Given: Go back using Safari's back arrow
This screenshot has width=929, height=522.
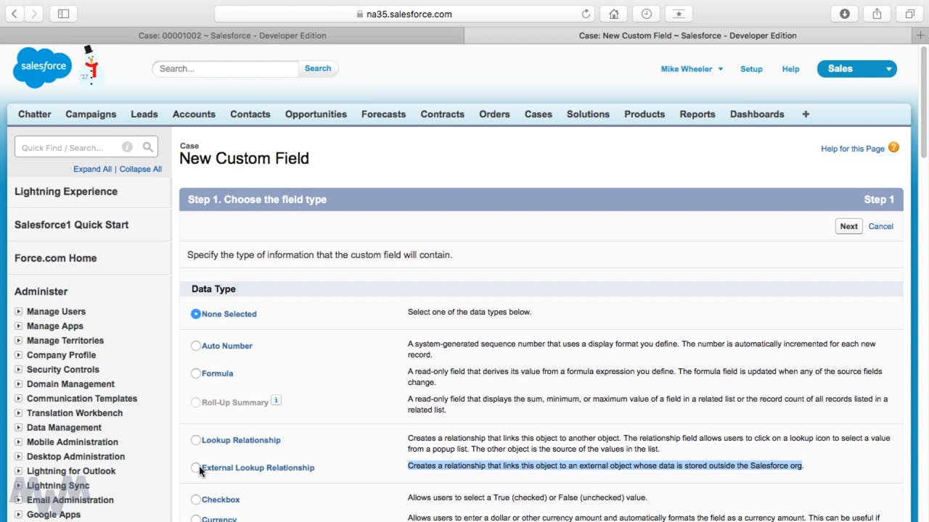Looking at the screenshot, I should (x=15, y=14).
